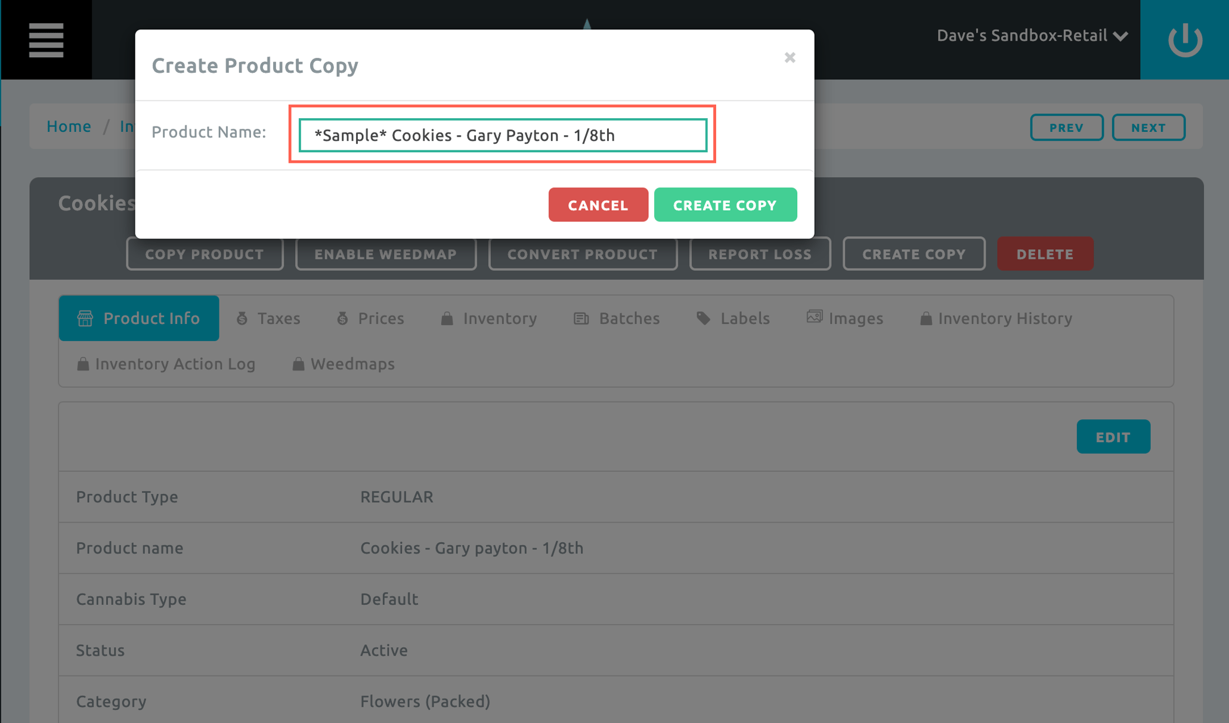Click the Batches list icon
Image resolution: width=1229 pixels, height=723 pixels.
pos(581,319)
